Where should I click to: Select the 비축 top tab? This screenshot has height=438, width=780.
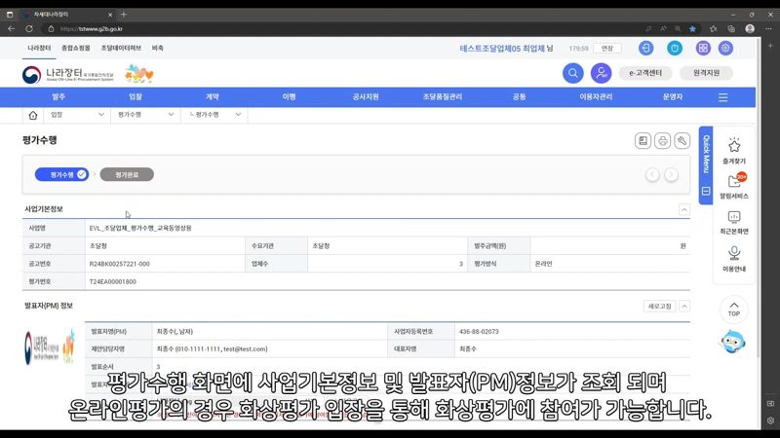coord(158,48)
